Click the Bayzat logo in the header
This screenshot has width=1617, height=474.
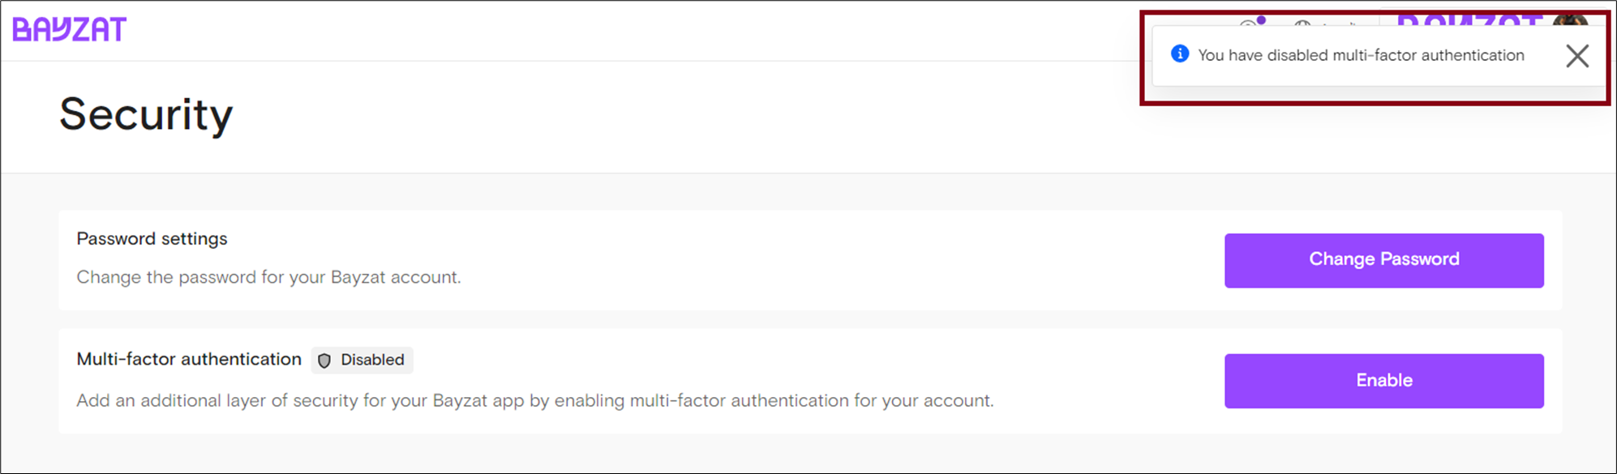click(70, 29)
